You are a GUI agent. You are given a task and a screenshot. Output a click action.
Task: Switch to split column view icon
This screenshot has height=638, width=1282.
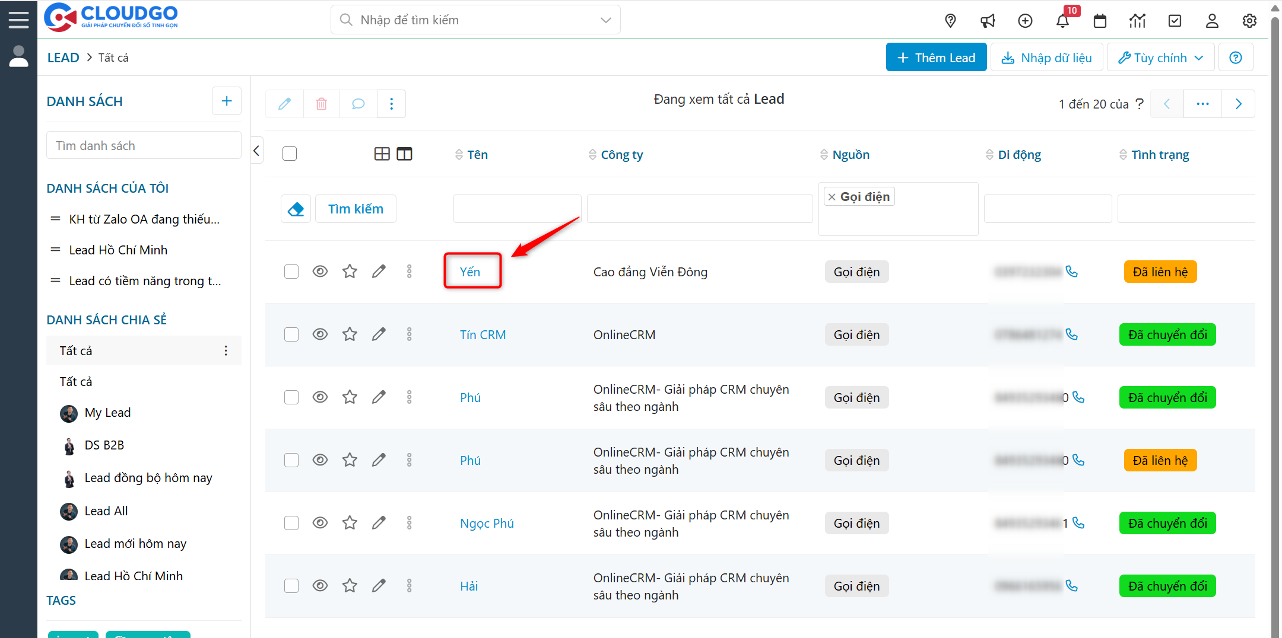coord(404,154)
